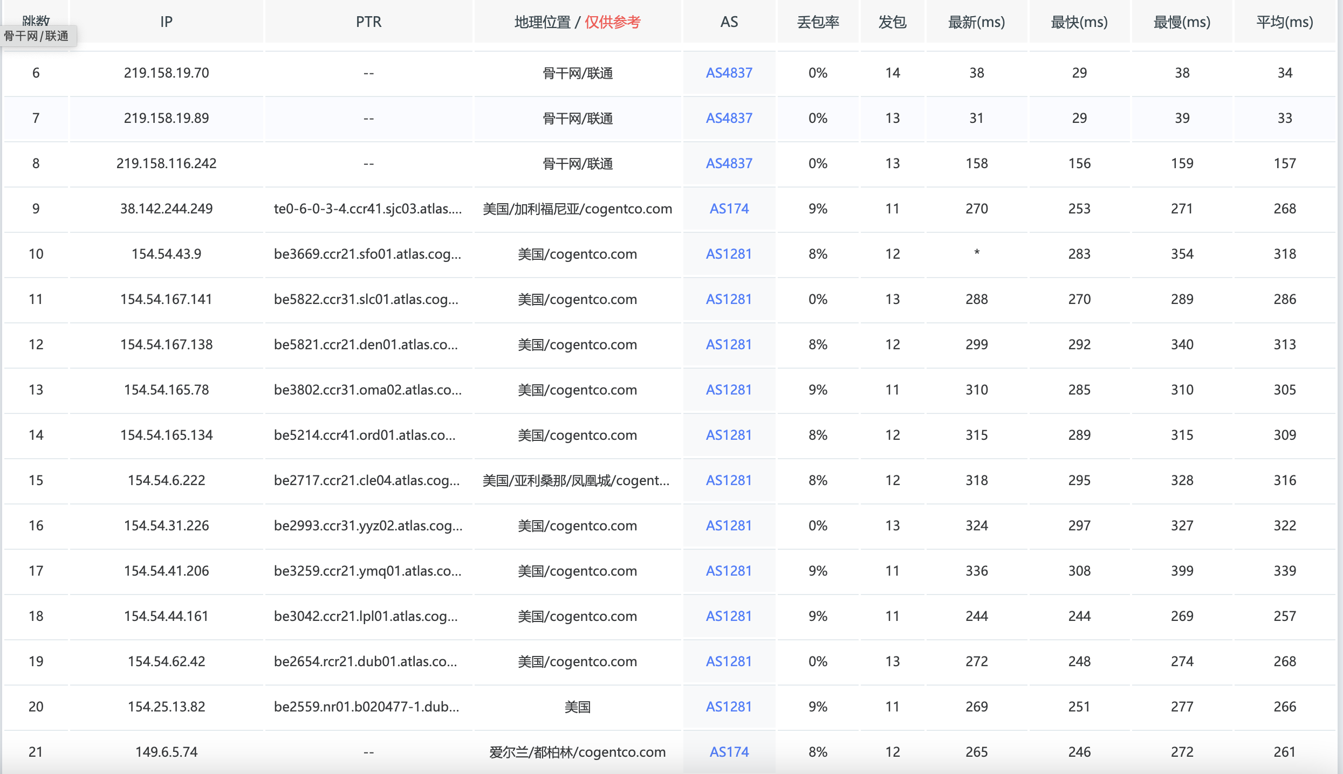Select IP address 219.158.19.89
Image resolution: width=1343 pixels, height=774 pixels.
[166, 118]
